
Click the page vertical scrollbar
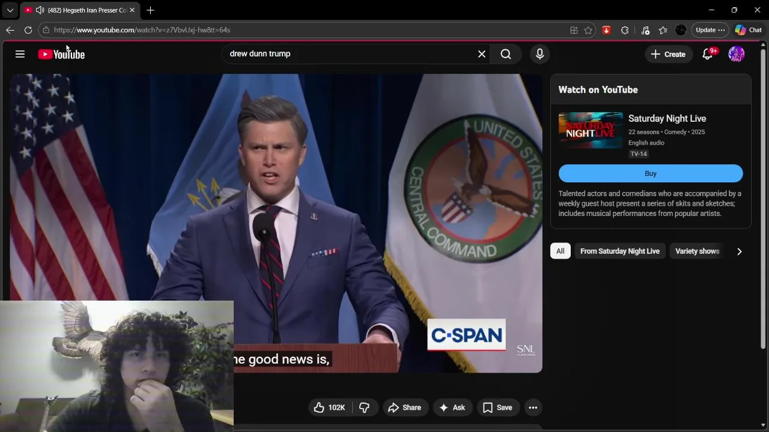click(x=764, y=198)
